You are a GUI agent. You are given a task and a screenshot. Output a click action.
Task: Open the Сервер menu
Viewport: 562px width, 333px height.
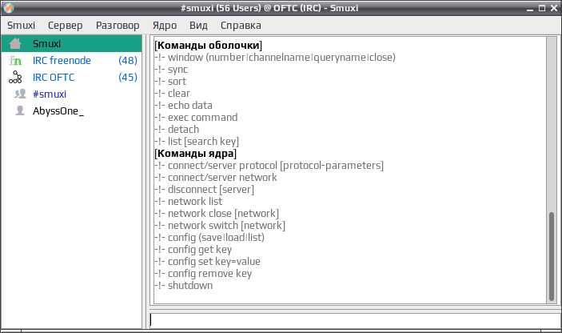click(66, 26)
